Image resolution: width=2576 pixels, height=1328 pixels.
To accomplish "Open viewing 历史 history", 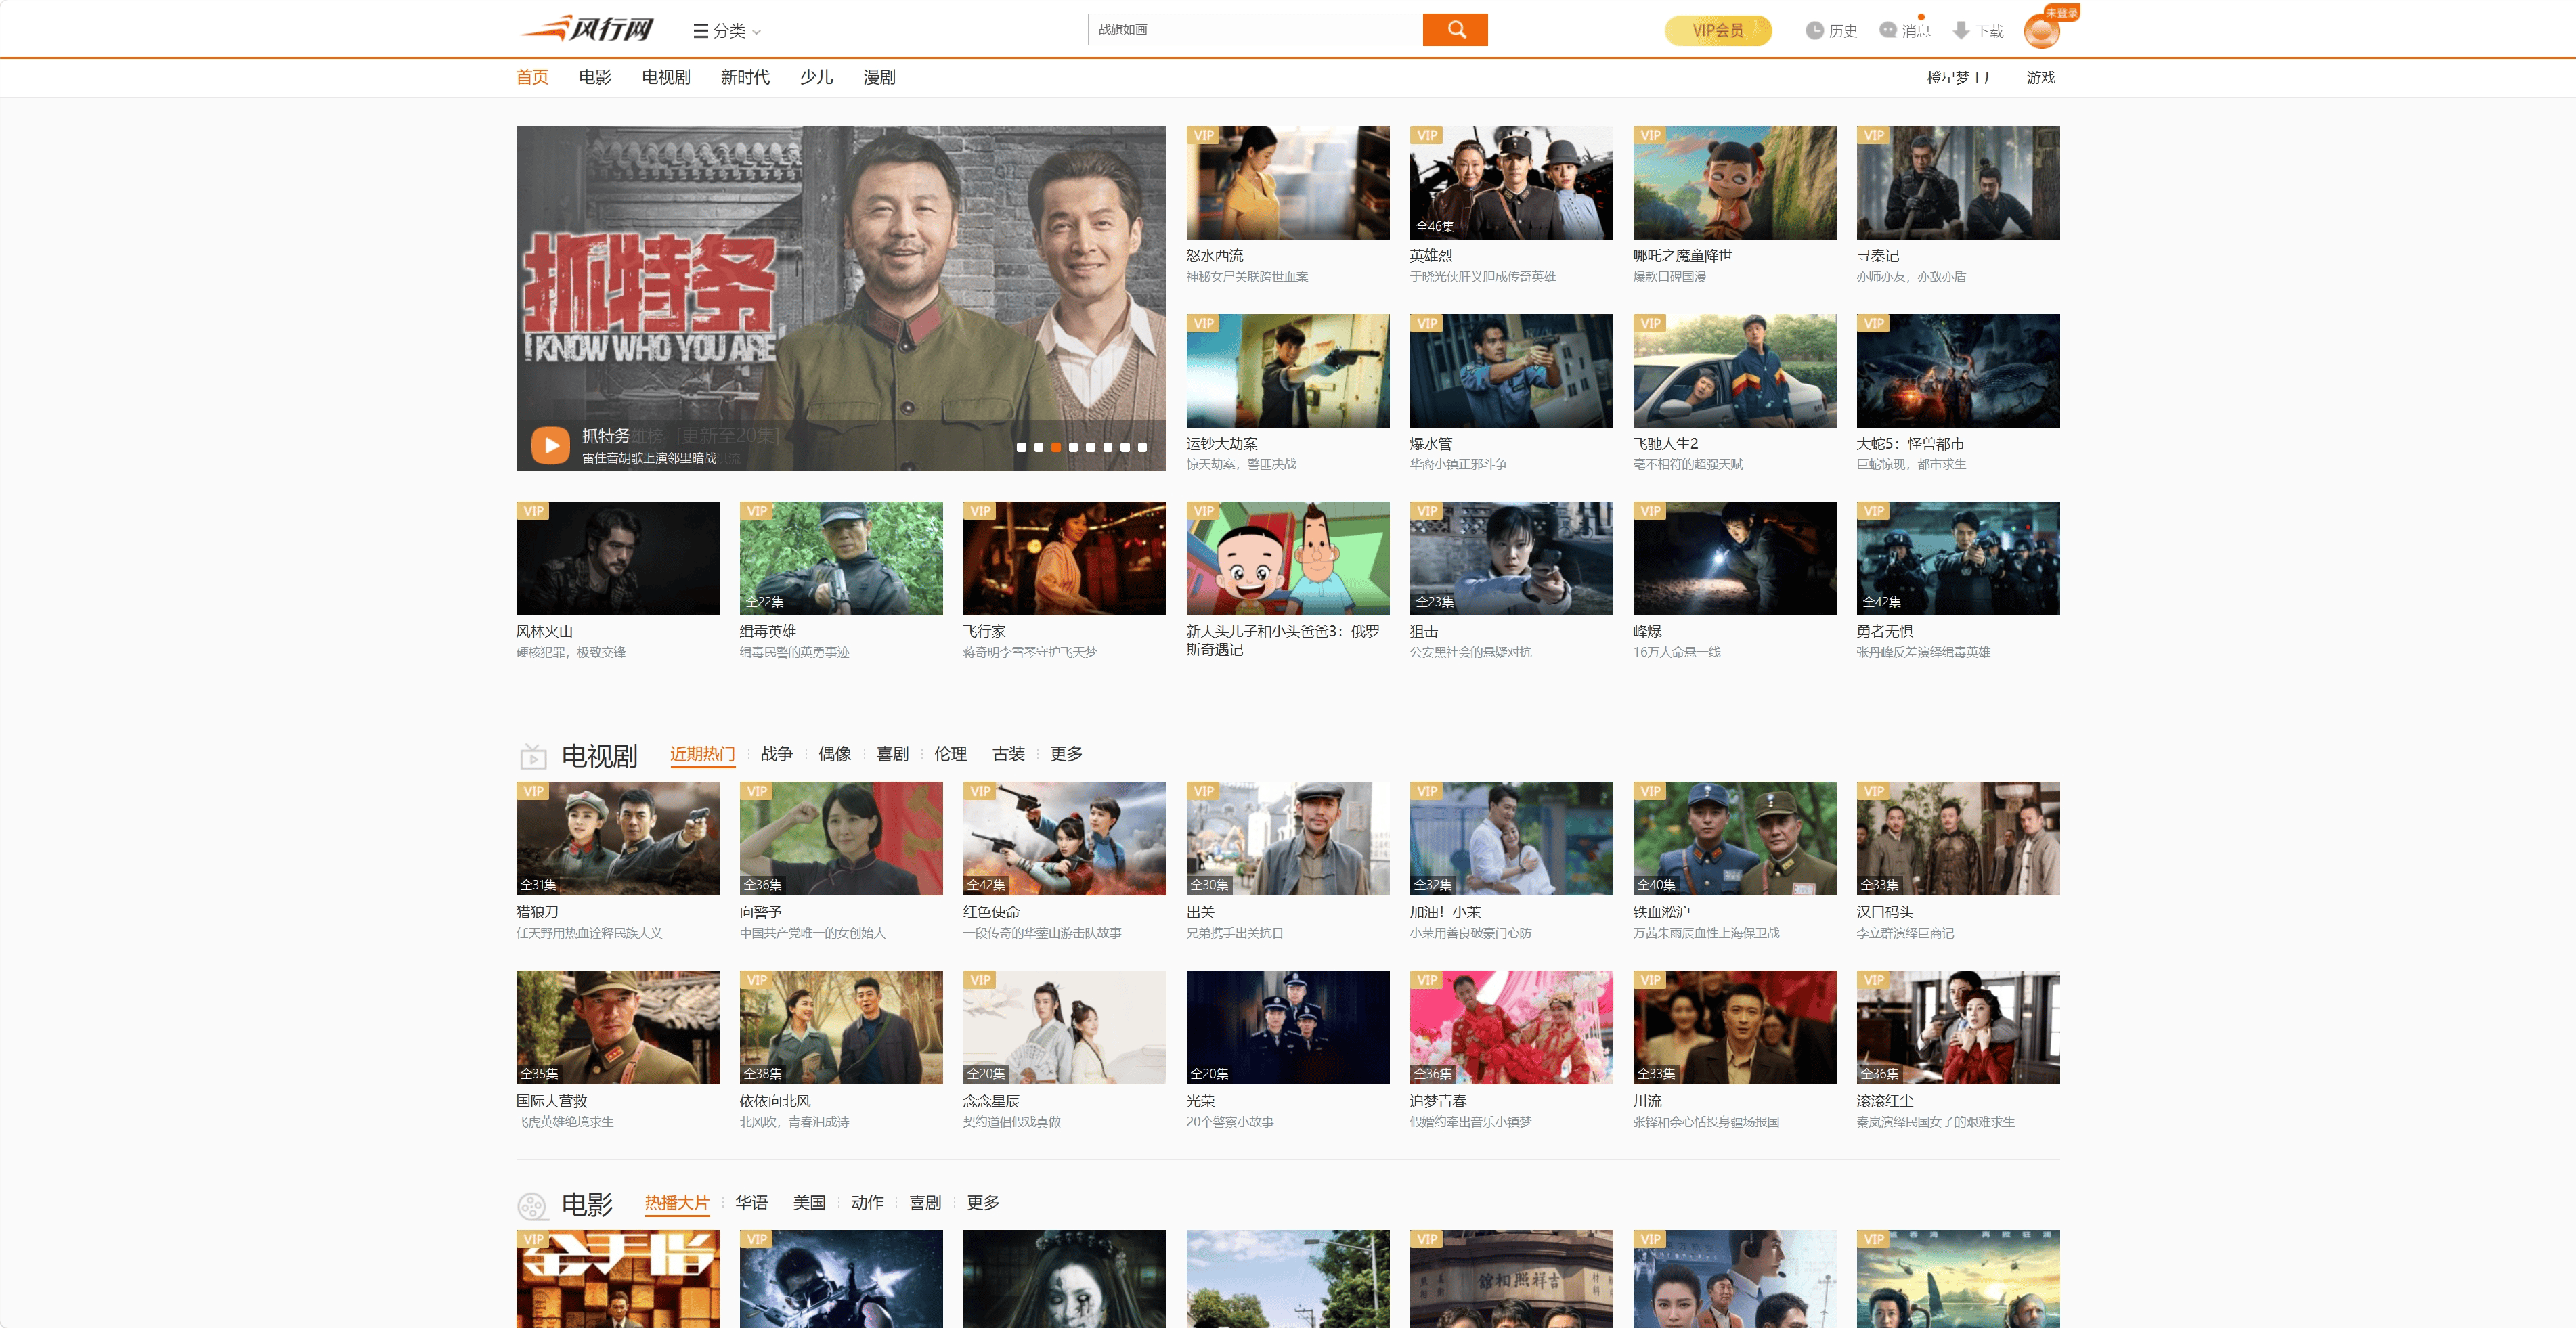I will 1831,31.
